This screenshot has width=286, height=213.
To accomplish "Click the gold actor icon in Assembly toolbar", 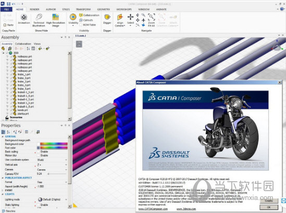I will click(3, 48).
